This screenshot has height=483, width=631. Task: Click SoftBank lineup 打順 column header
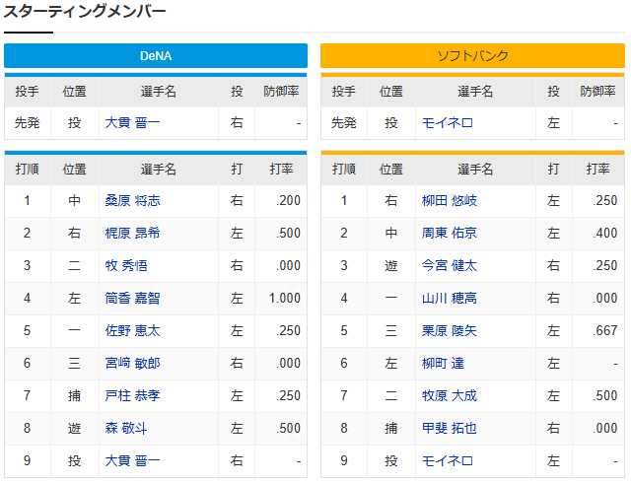click(x=344, y=170)
